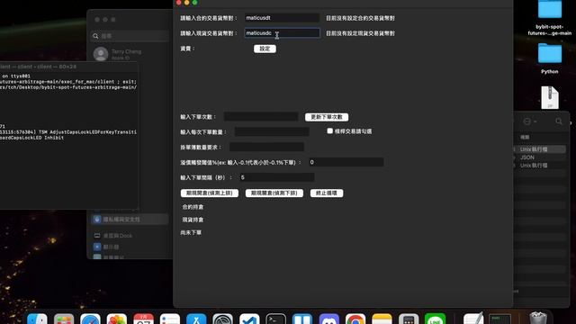Screen dimensions: 576x324
Task: Click the 尚未下單 status text
Action: (x=191, y=232)
